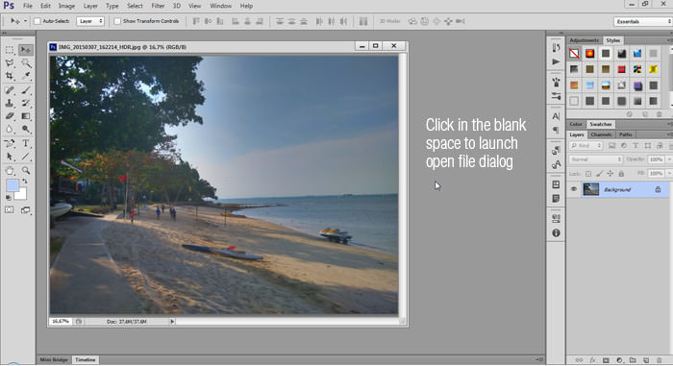Choose the Rectangular Marquee tool

(x=10, y=50)
